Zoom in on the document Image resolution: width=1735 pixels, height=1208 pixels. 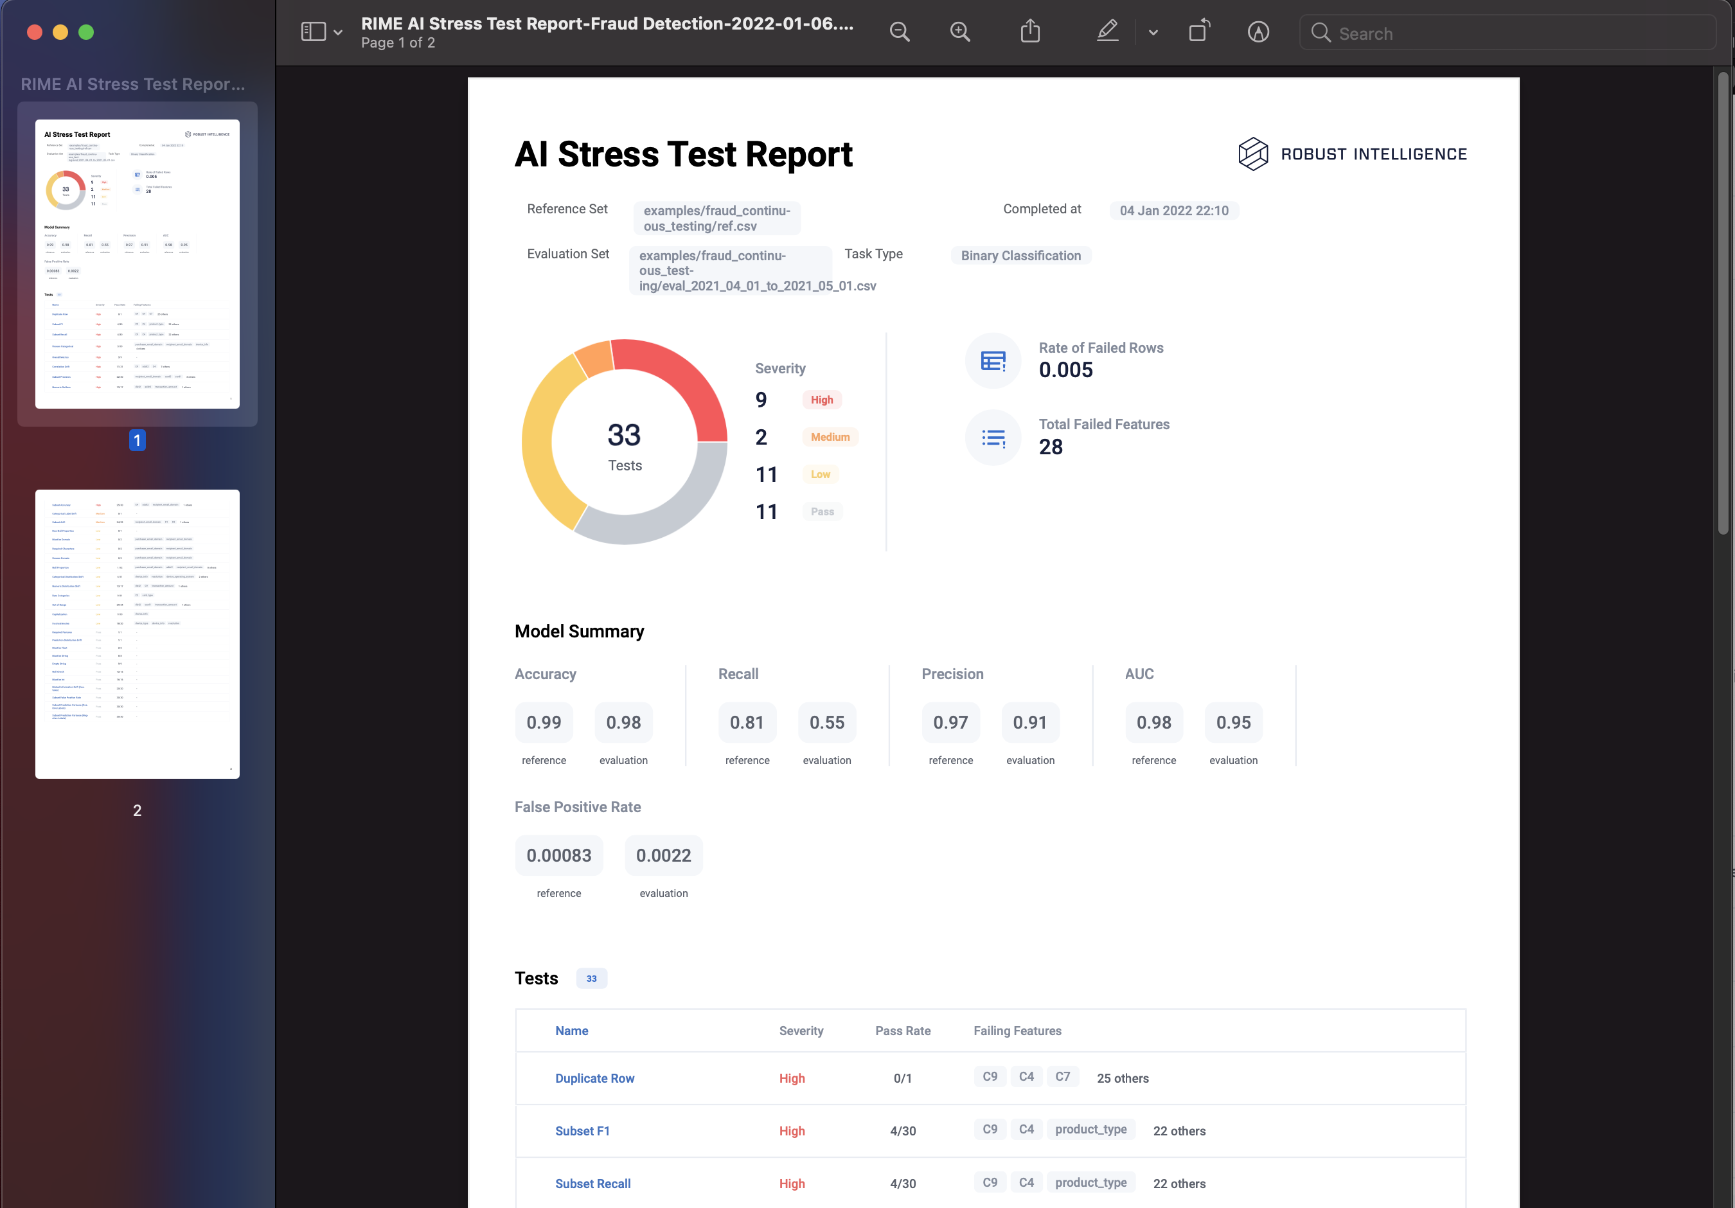click(959, 31)
